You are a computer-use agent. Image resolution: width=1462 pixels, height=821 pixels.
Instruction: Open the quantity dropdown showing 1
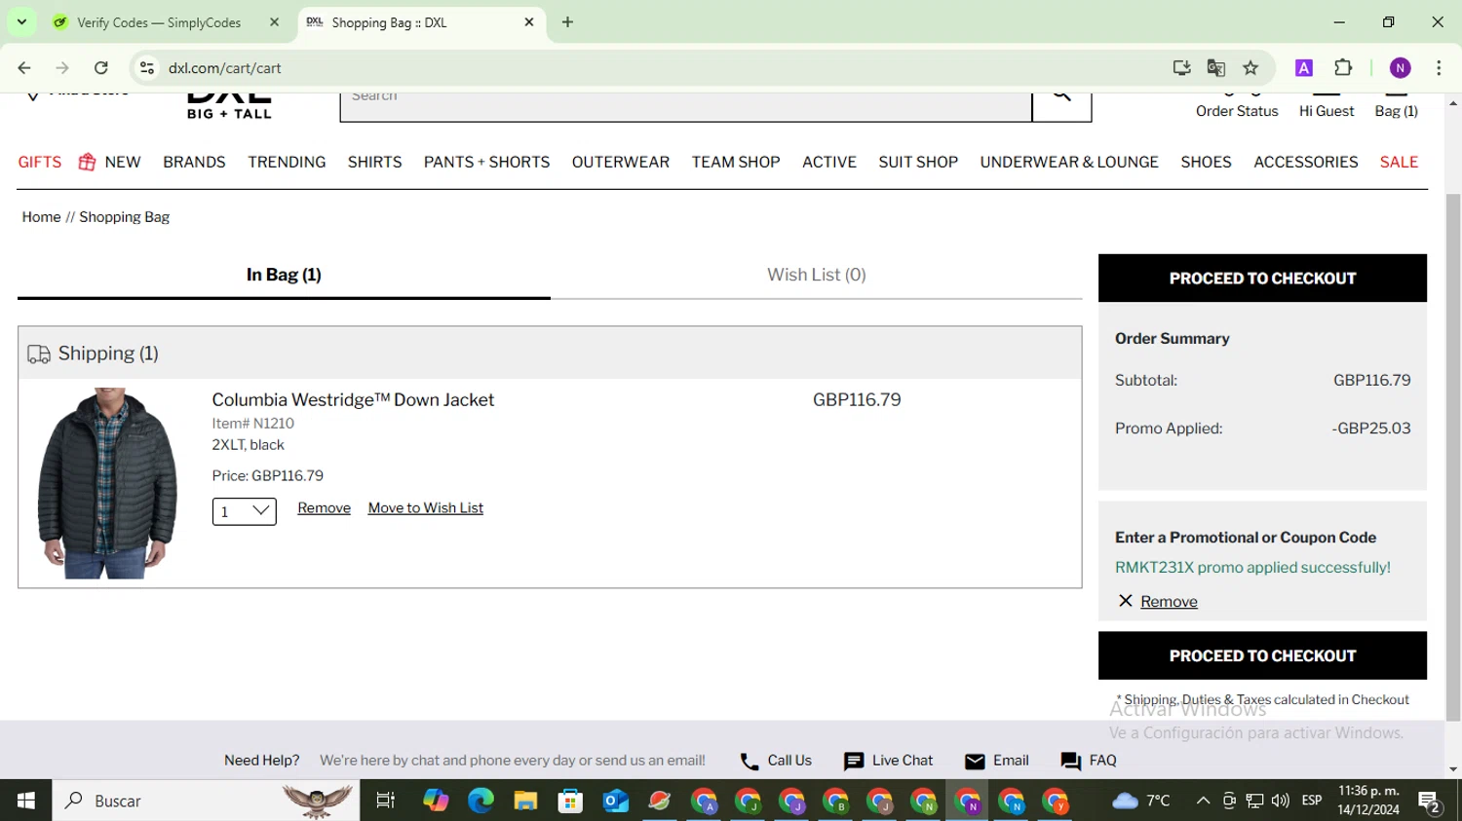pos(245,511)
